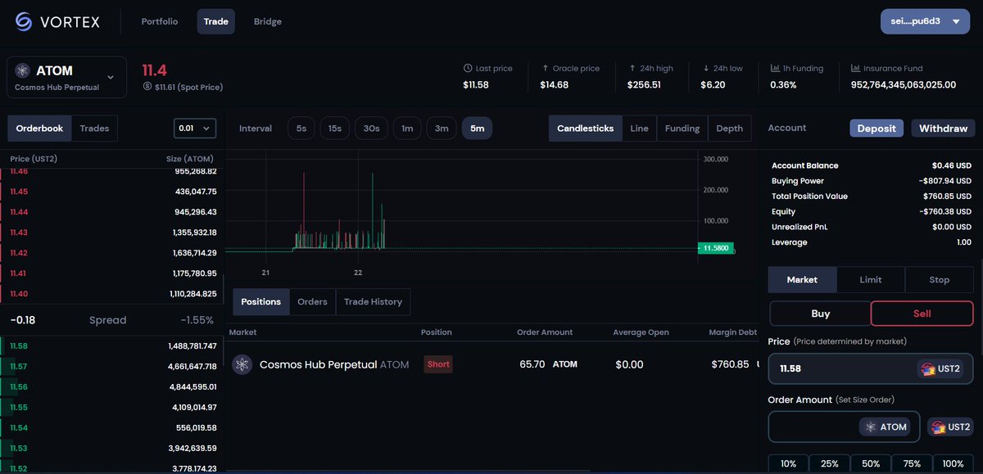
Task: Select the 5m chart interval
Action: pos(477,128)
